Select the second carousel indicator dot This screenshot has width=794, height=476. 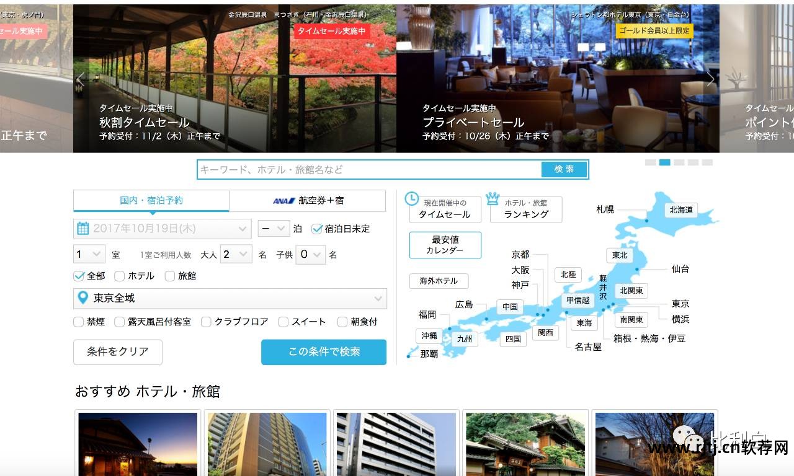(663, 161)
